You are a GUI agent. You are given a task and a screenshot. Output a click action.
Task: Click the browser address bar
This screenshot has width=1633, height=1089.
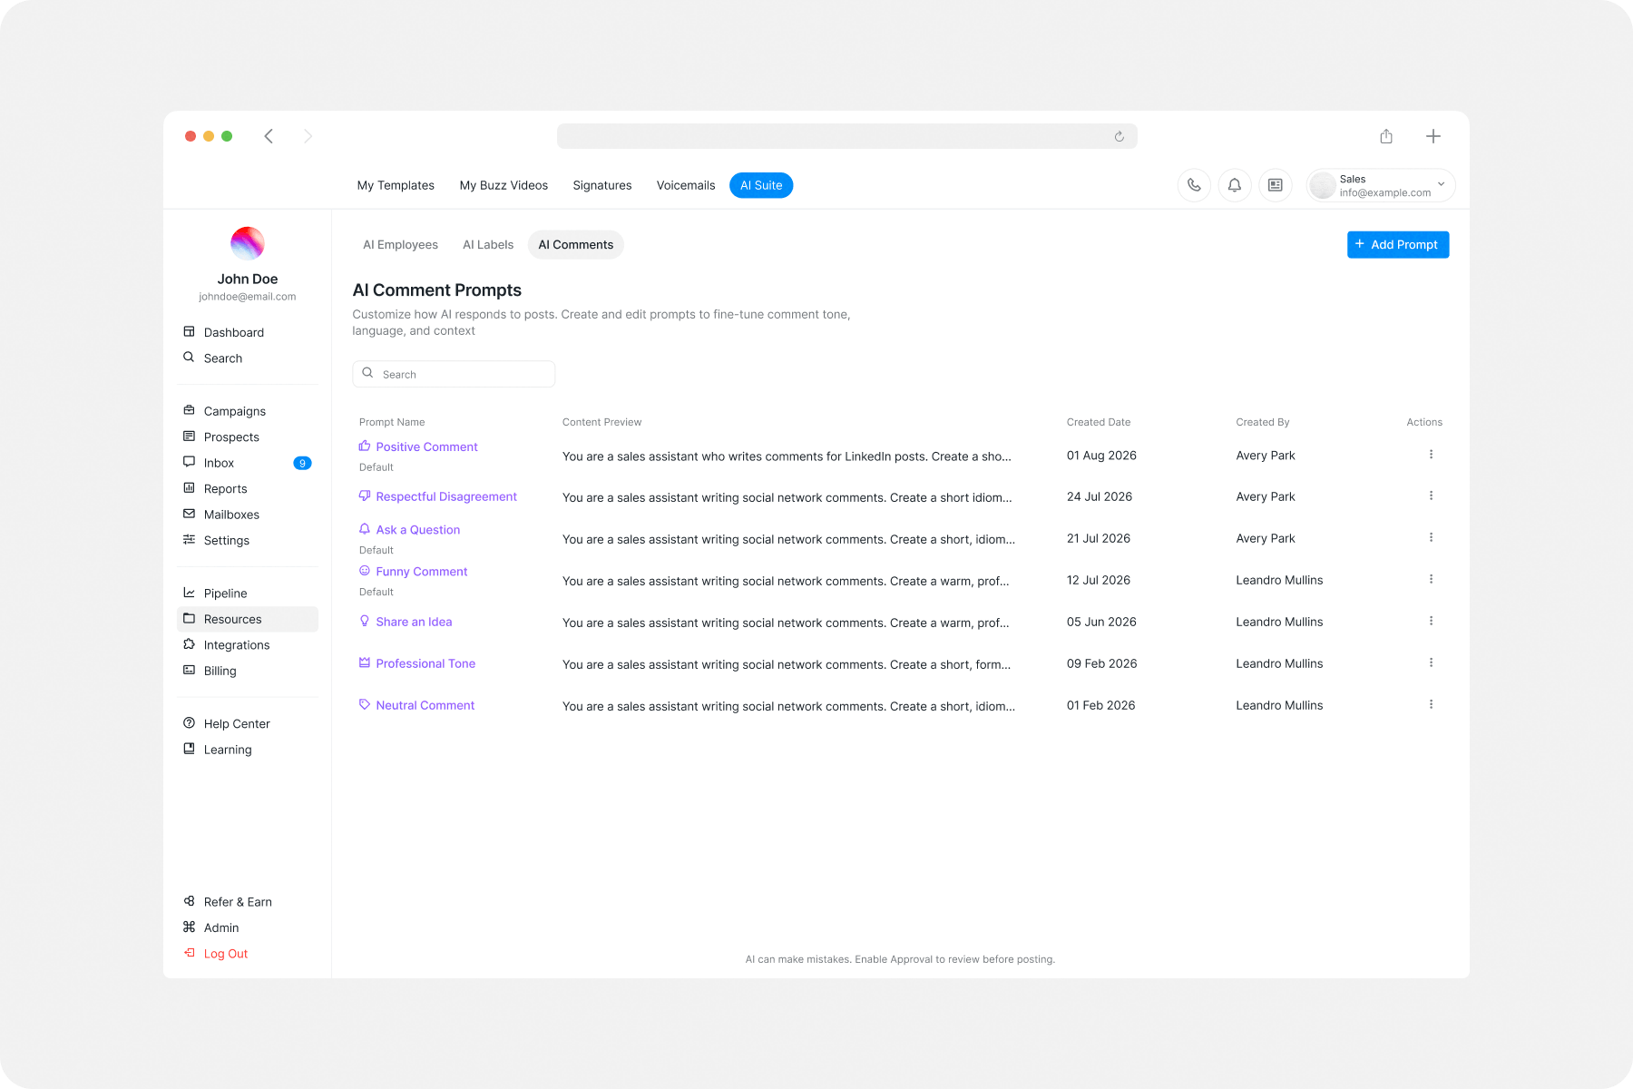point(847,136)
